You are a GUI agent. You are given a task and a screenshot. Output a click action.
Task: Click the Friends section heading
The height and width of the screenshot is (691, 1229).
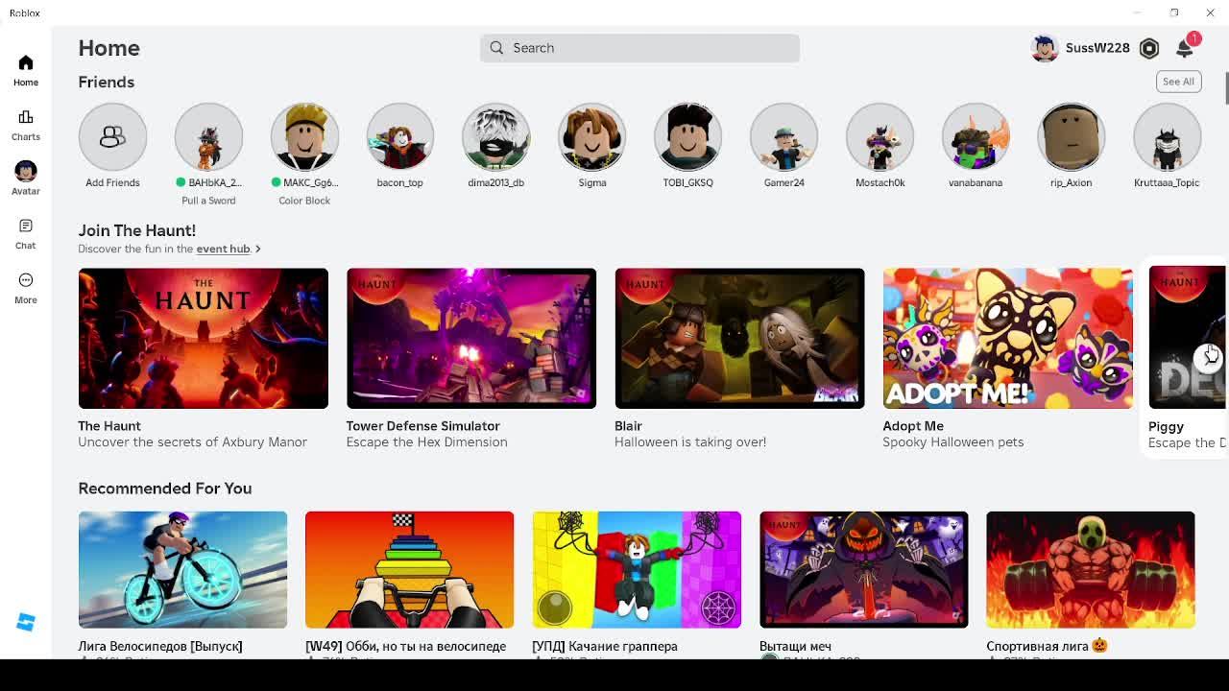[x=107, y=83]
